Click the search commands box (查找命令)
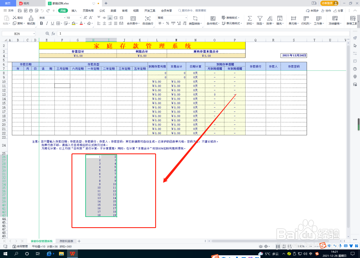Viewport: 360px width, 258px height. click(x=192, y=11)
